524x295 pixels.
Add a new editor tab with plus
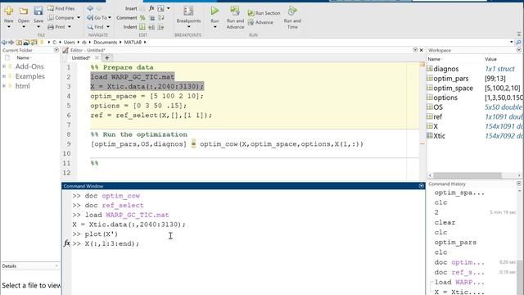(x=107, y=57)
